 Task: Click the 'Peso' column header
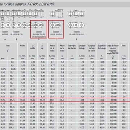coord(123,45)
